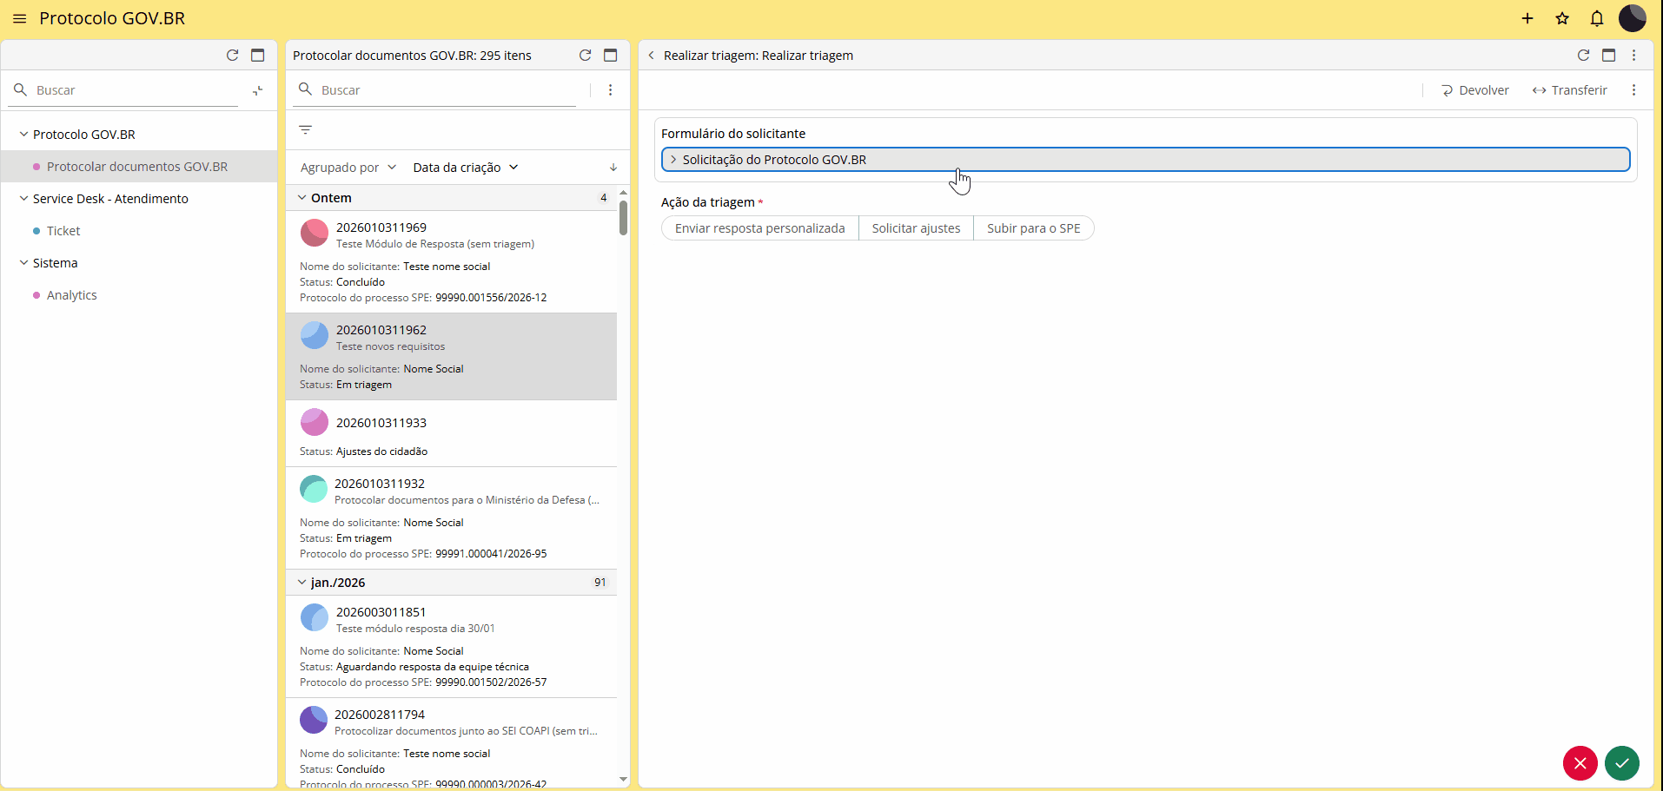
Task: Select Subir para o SPE option
Action: click(x=1033, y=228)
